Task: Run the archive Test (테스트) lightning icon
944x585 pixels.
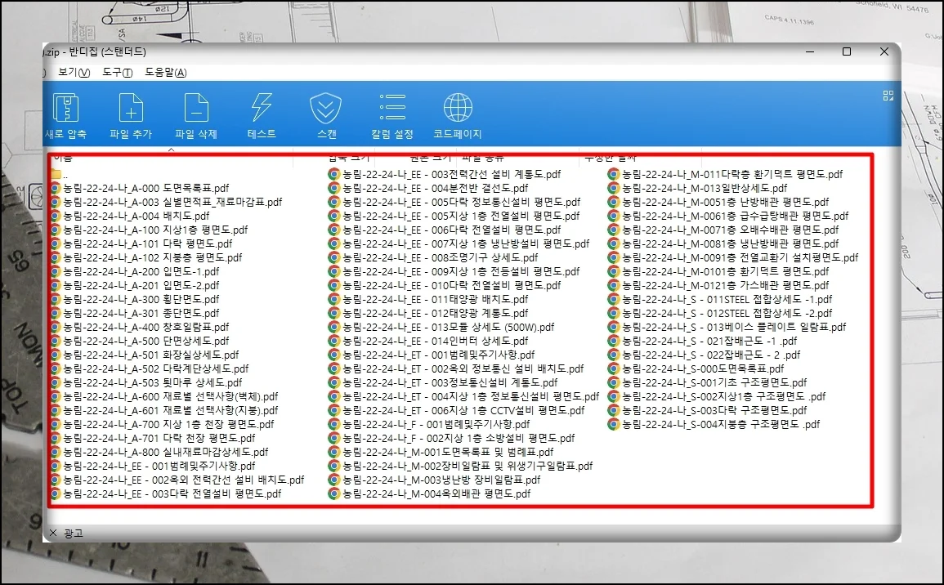Action: pyautogui.click(x=261, y=109)
